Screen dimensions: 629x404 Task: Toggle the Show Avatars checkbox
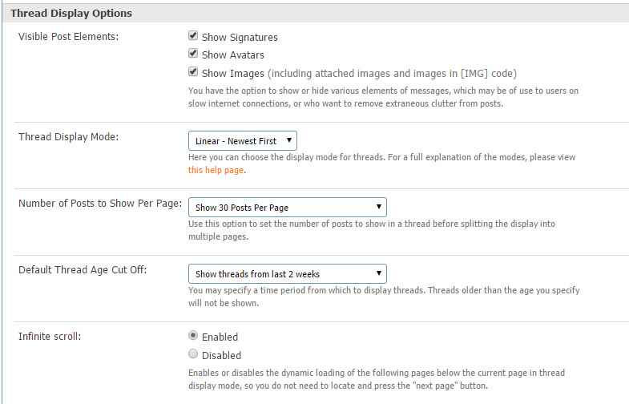point(193,54)
